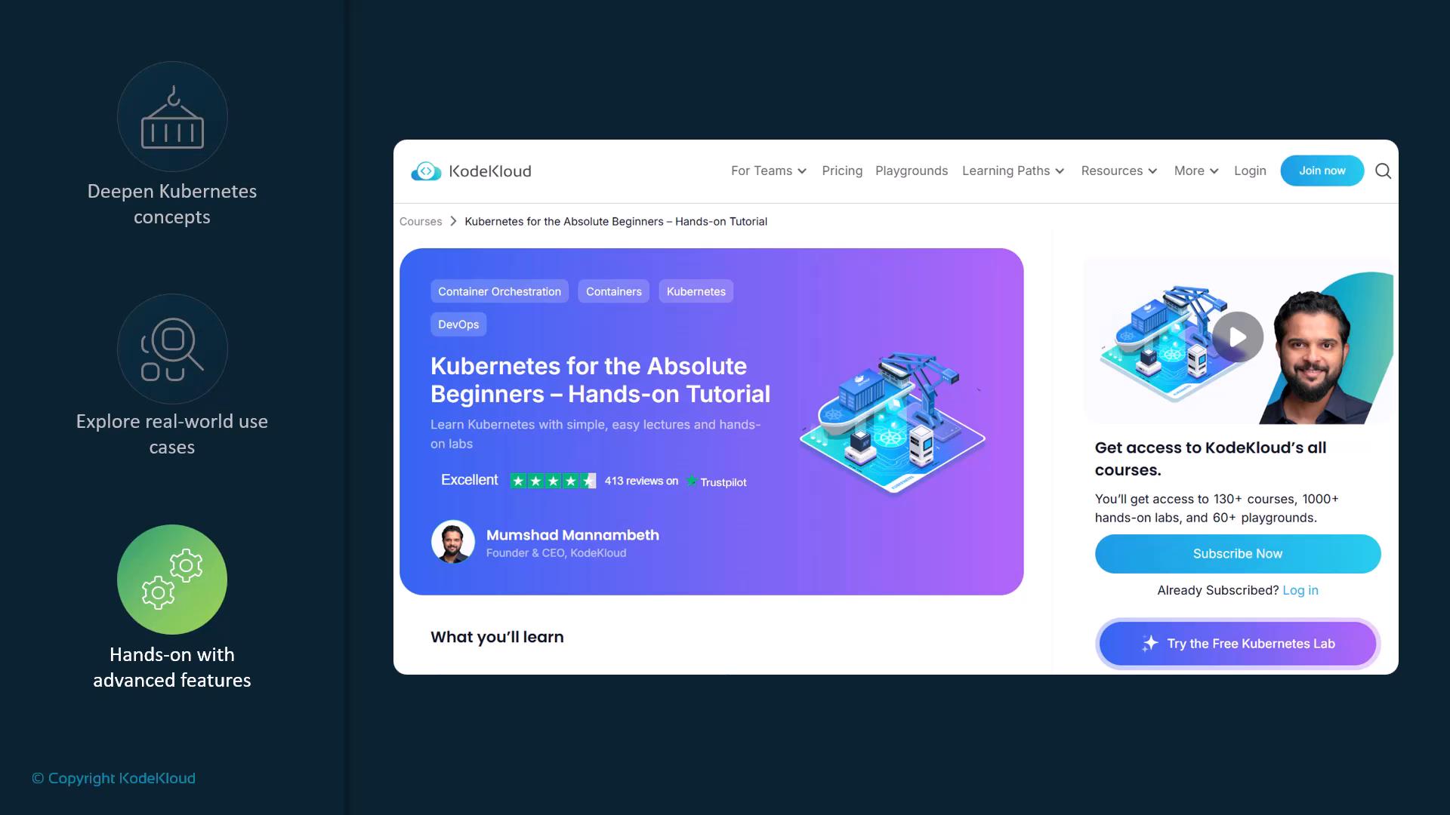Click the Trustpilot five-star rating
Viewport: 1450px width, 815px height.
pos(553,481)
